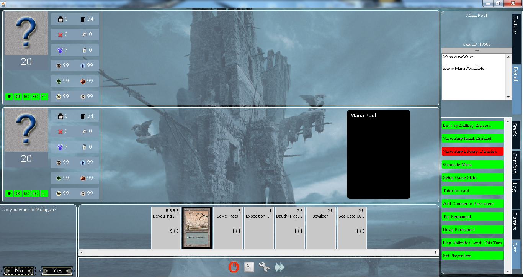
Task: Click the 'Tutor for card' button
Action: [x=472, y=190]
